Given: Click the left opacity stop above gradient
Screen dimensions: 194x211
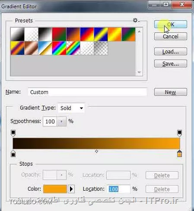Looking at the screenshot, I should pyautogui.click(x=13, y=133).
